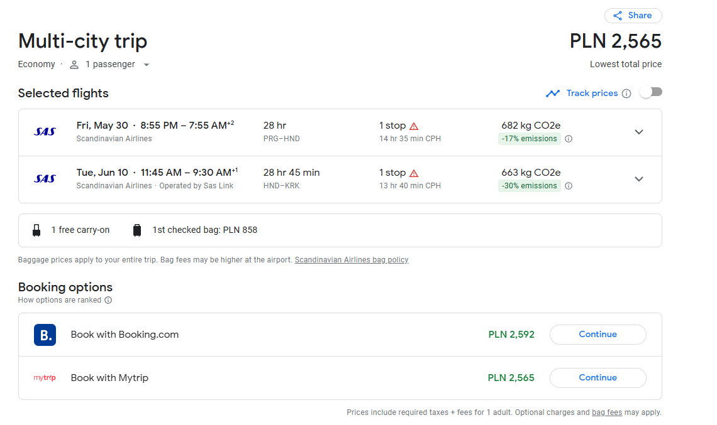717x425 pixels.
Task: Click '28 hr 45 min' duration text
Action: pyautogui.click(x=291, y=173)
